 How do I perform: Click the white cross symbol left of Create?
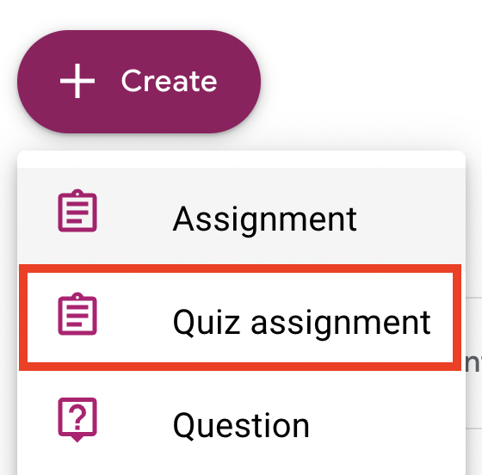click(77, 81)
